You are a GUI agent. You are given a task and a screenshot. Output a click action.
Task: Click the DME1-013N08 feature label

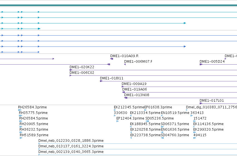click(x=137, y=95)
